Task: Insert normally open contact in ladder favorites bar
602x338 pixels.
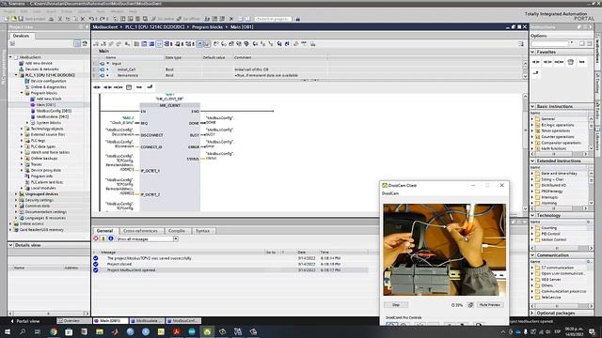Action: coord(97,87)
